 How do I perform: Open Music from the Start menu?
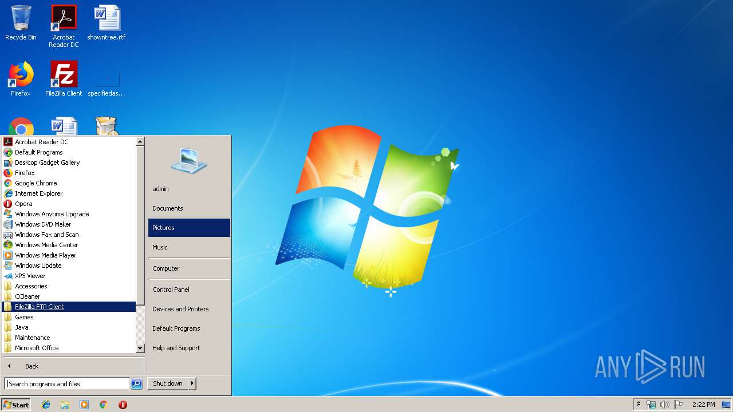point(189,247)
